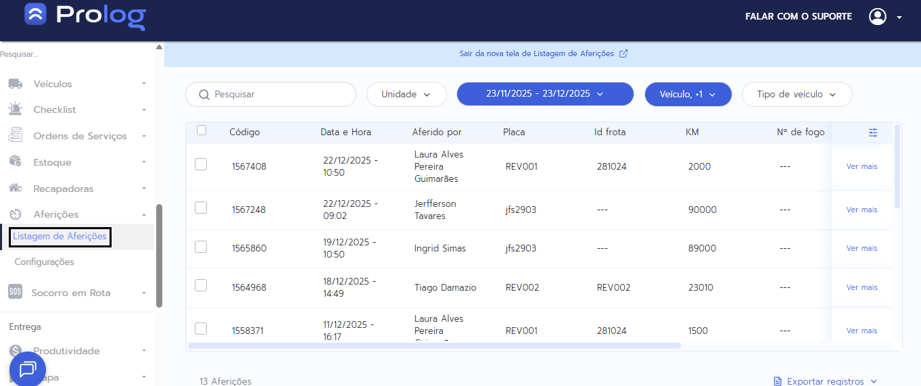Click the Recapadoras icon in sidebar
The width and height of the screenshot is (921, 386).
pyautogui.click(x=16, y=189)
